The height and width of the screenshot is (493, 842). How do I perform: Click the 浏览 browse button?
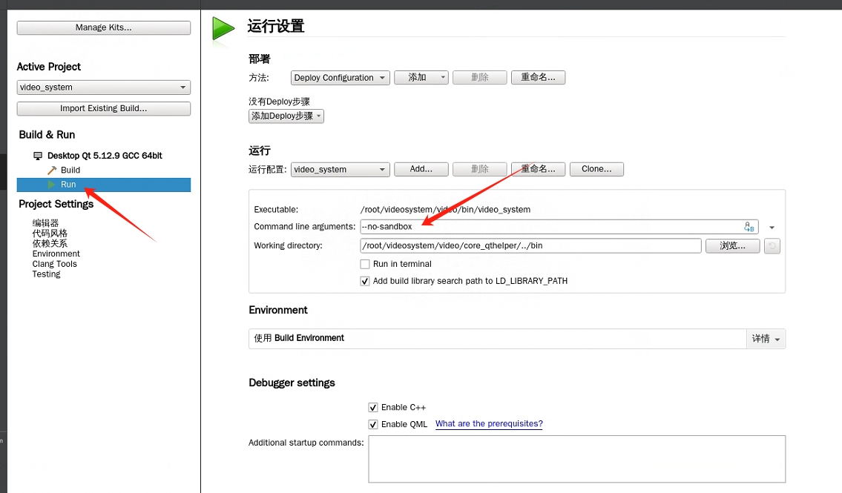732,246
